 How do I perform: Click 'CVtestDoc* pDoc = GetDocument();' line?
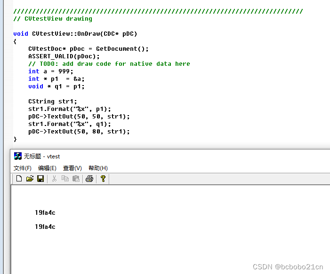89,49
